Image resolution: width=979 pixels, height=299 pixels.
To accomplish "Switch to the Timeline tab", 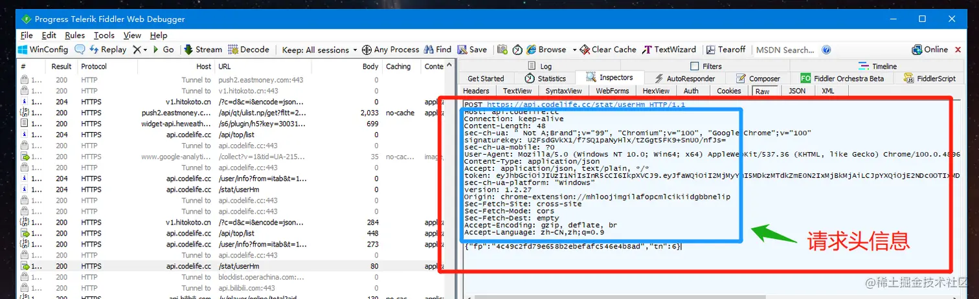I will point(878,66).
